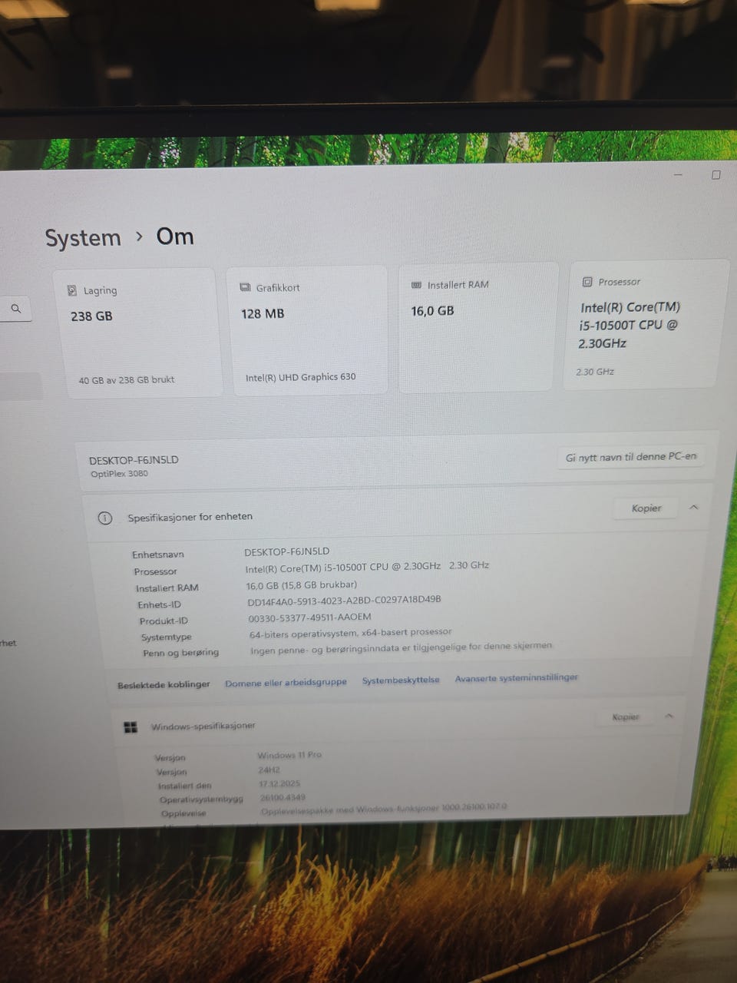The height and width of the screenshot is (983, 737).
Task: Click the Lagring storage icon
Action: pyautogui.click(x=72, y=290)
